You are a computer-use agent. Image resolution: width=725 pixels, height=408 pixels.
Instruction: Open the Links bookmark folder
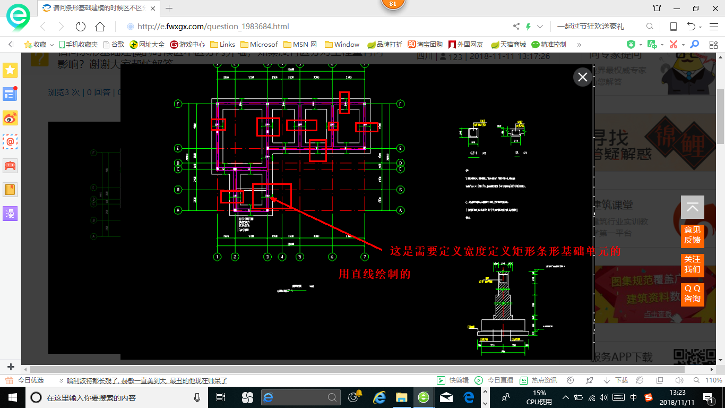tap(222, 45)
